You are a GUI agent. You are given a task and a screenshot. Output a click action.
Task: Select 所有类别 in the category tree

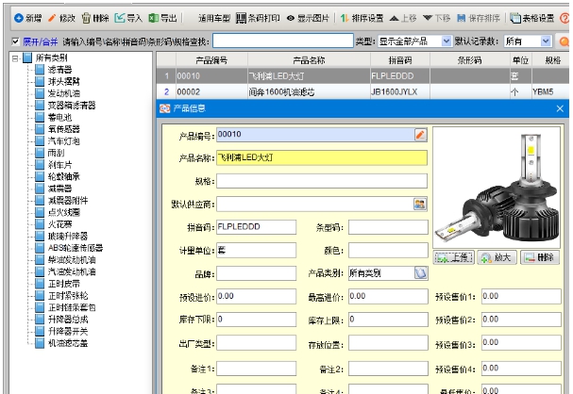point(52,57)
